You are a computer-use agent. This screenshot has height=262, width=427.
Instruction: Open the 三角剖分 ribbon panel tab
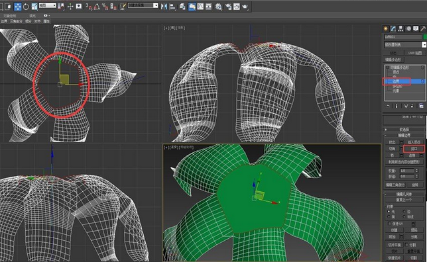tap(17, 21)
